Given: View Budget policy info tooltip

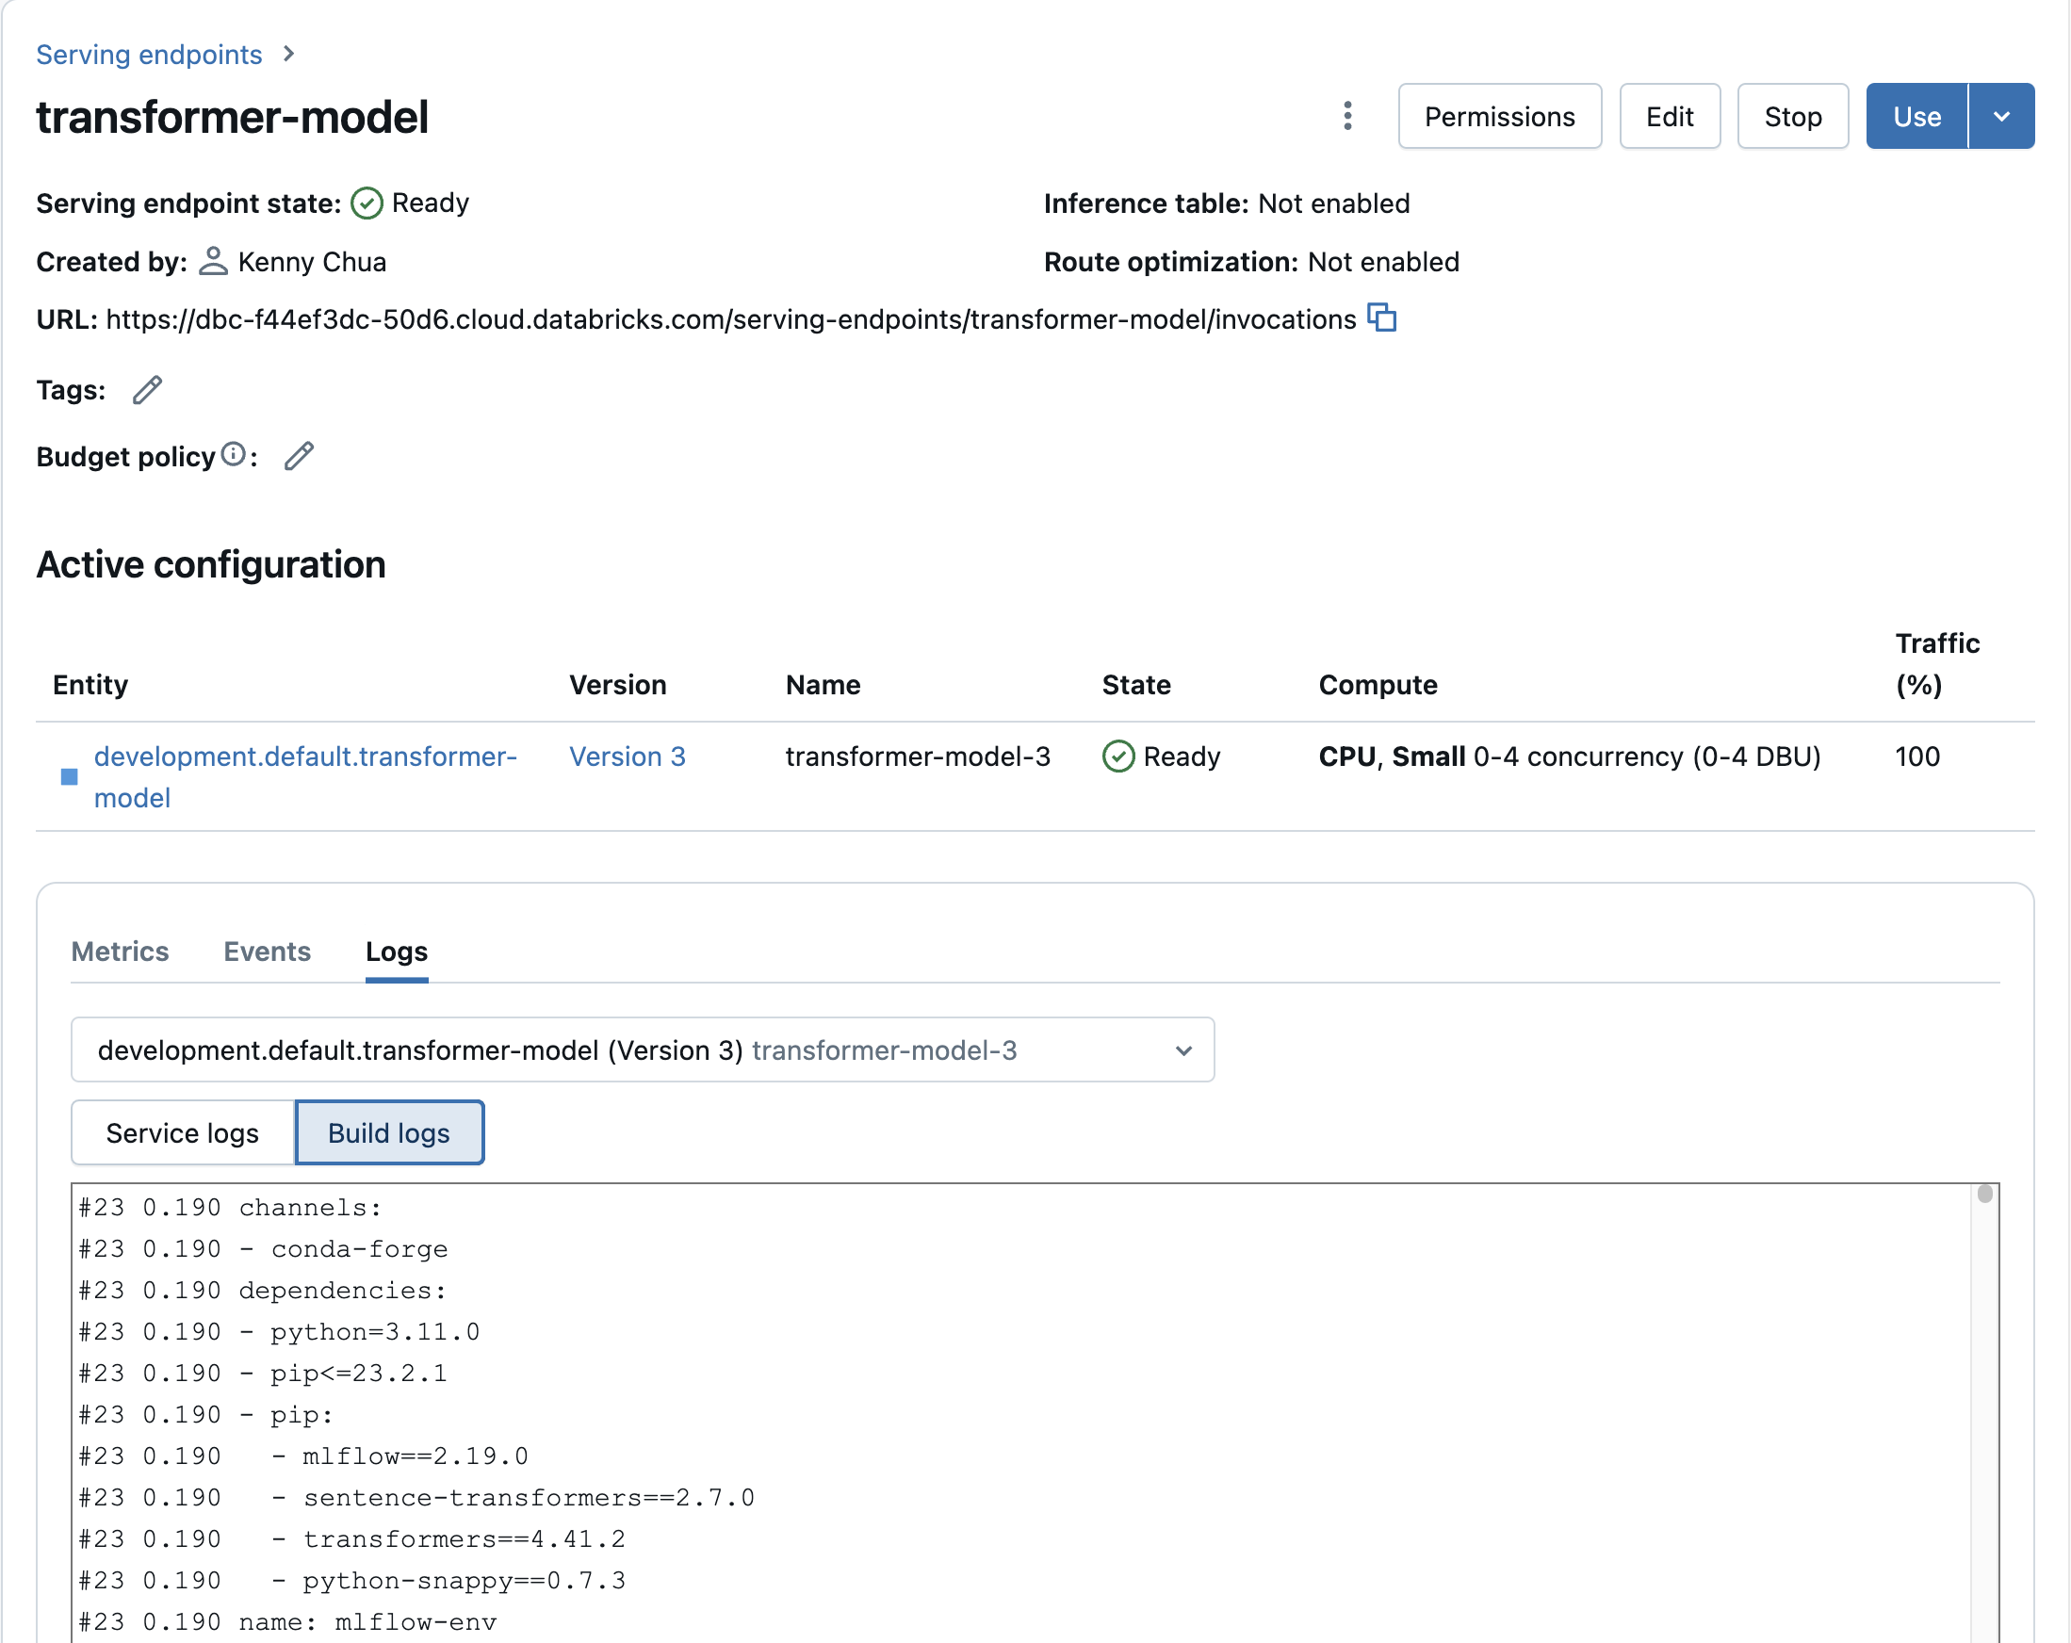Looking at the screenshot, I should 233,453.
